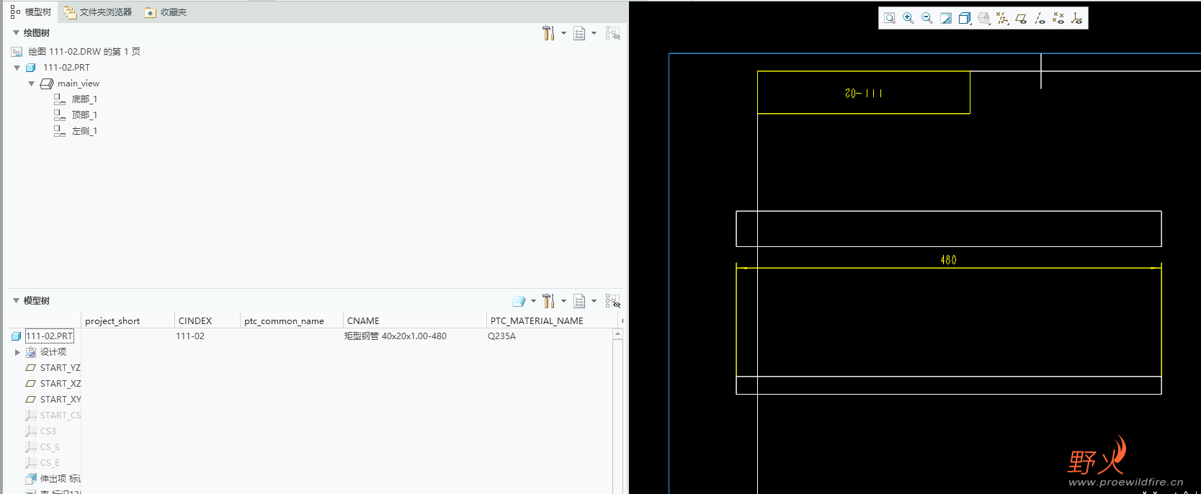
Task: Select the START_CS coordinate system
Action: coord(53,416)
